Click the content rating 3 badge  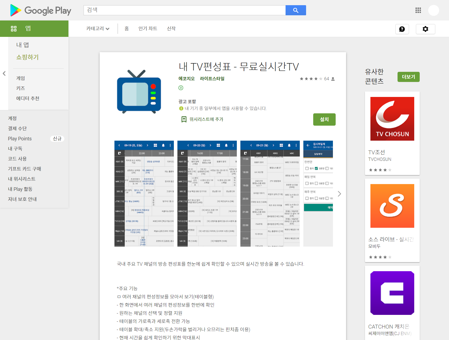tap(181, 88)
